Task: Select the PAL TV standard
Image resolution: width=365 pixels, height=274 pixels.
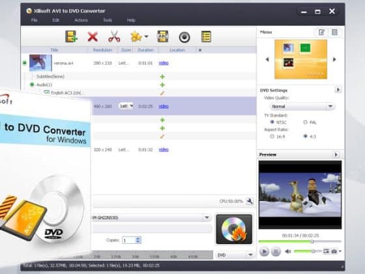Action: (x=306, y=122)
